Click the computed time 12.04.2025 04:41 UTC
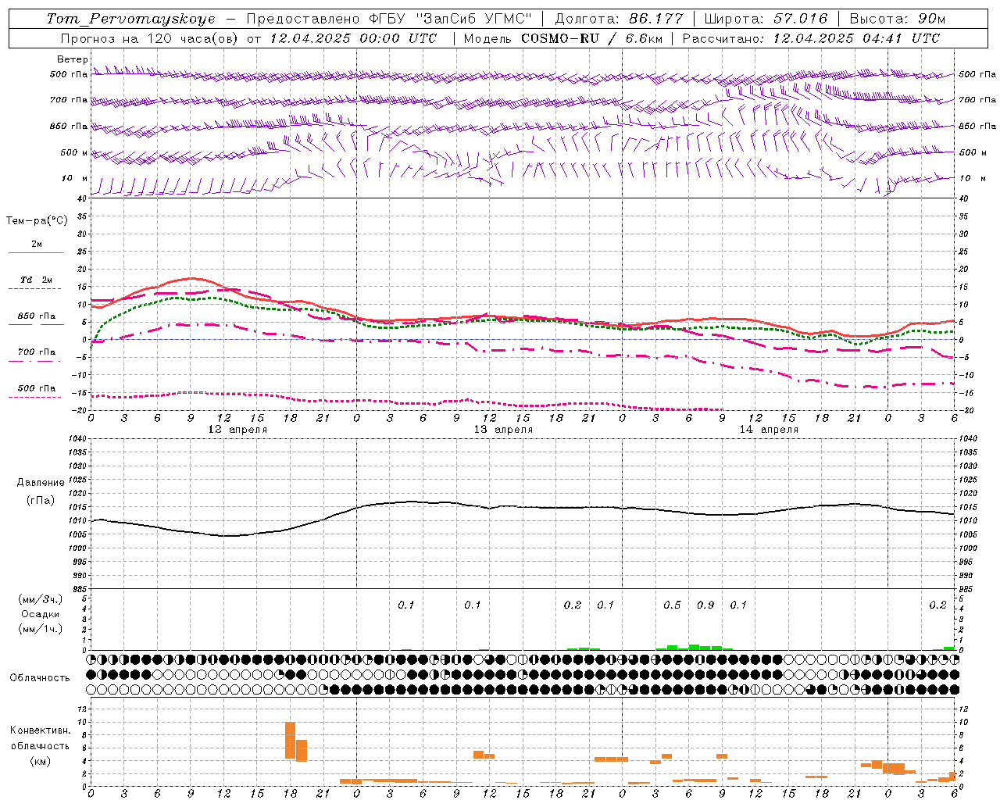This screenshot has height=800, width=1000. click(x=856, y=38)
